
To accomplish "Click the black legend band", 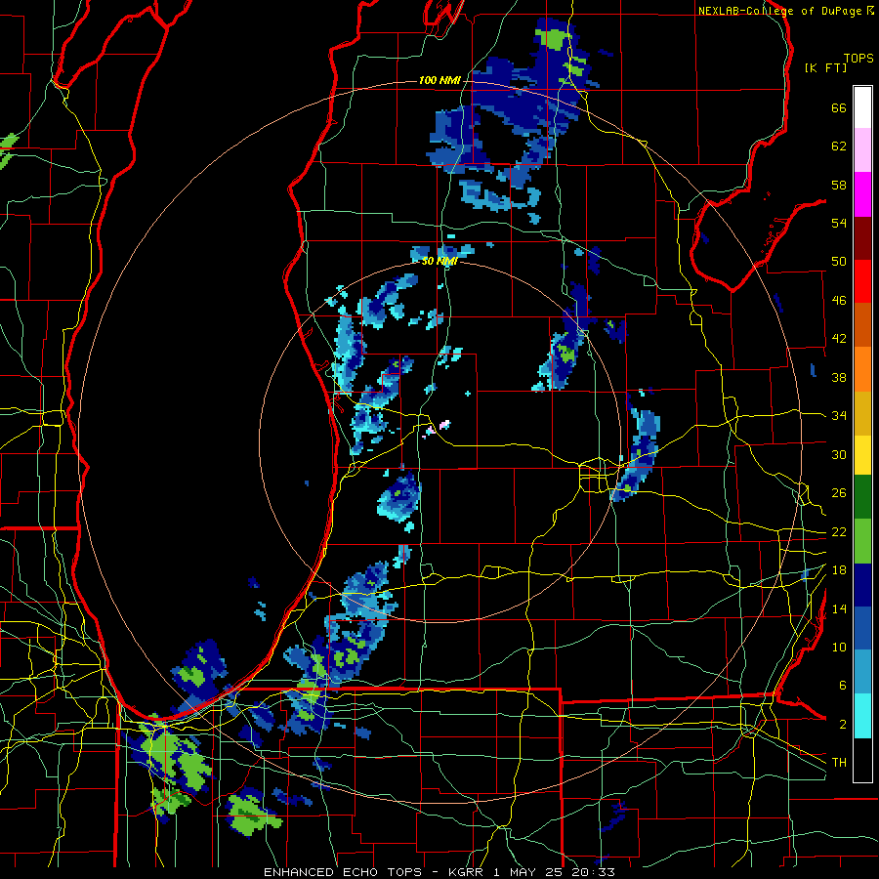I will coord(862,759).
